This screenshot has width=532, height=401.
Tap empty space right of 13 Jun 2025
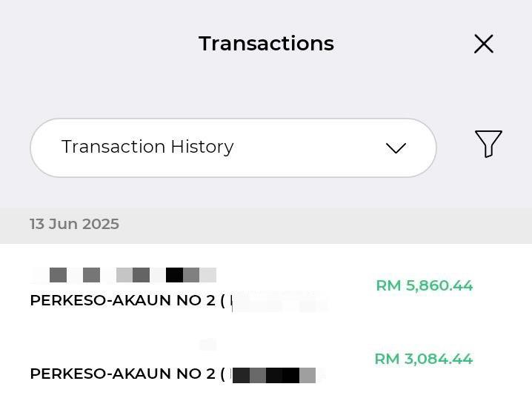(x=322, y=224)
